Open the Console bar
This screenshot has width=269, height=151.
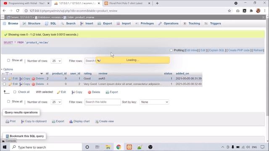click(x=9, y=141)
